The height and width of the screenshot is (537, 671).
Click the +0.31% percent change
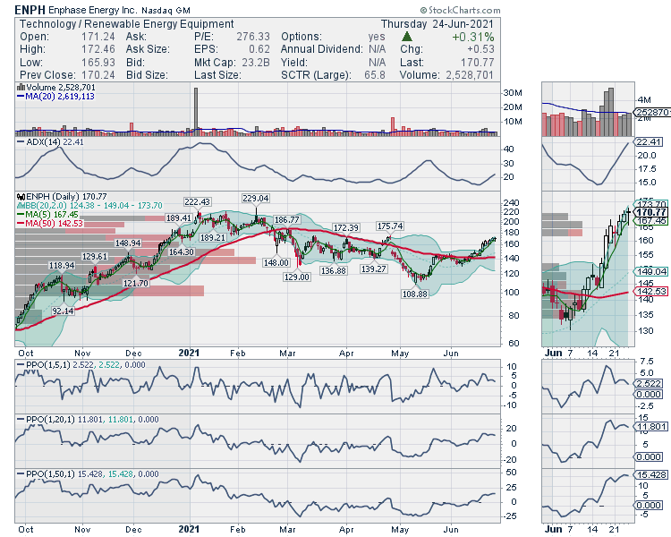pyautogui.click(x=473, y=37)
